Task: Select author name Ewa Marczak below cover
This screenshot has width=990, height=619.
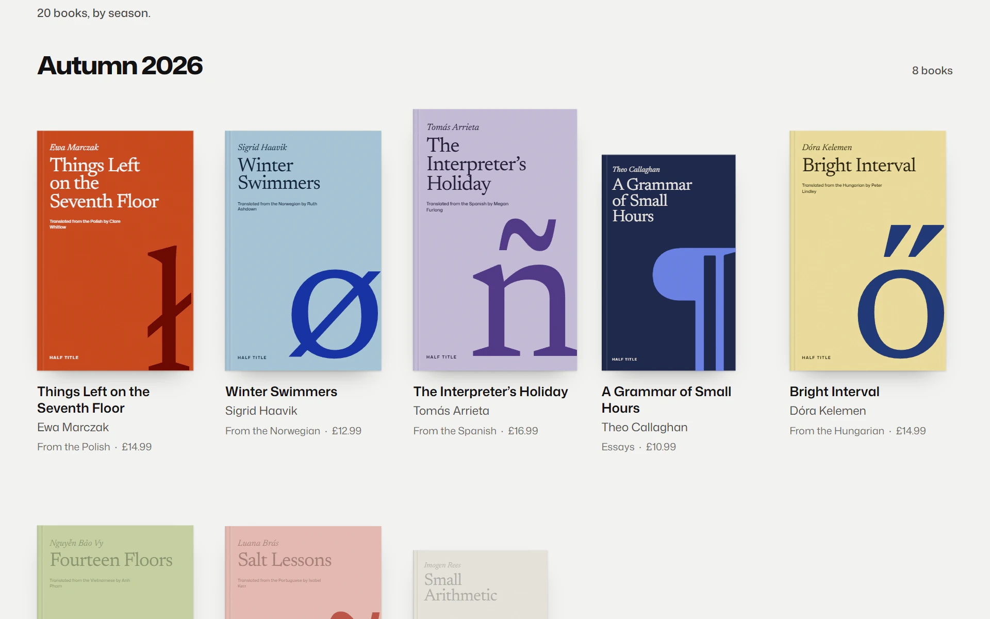Action: click(x=73, y=427)
